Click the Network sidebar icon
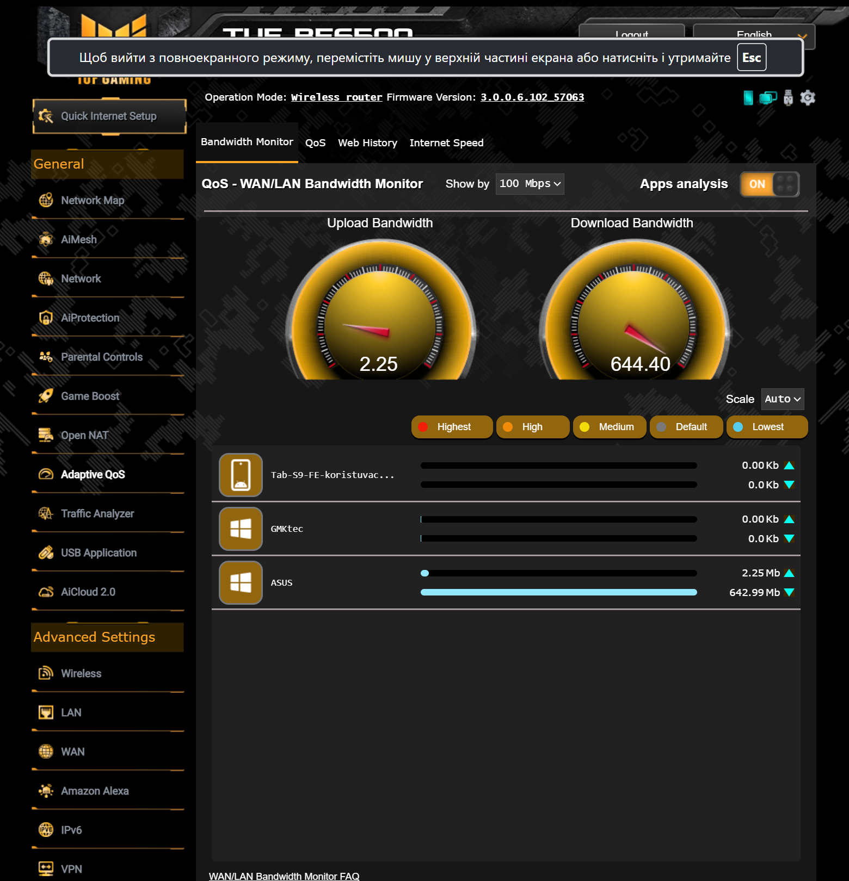 [46, 278]
